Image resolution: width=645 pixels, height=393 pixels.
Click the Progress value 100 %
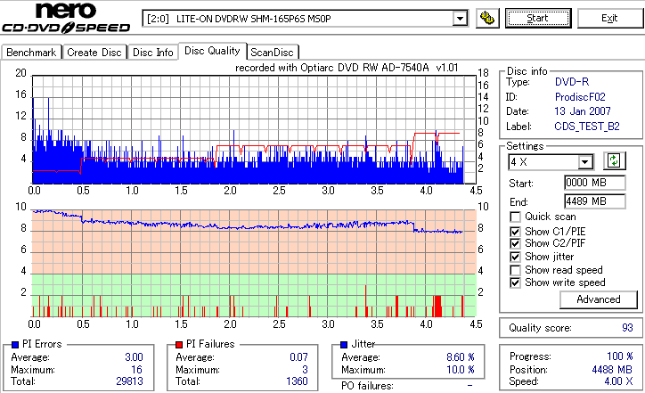coord(619,356)
